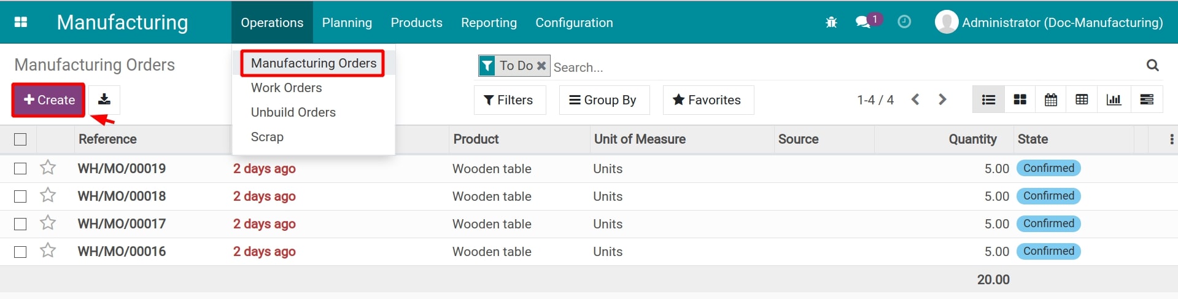Open the Group By dropdown
This screenshot has width=1178, height=299.
click(603, 100)
